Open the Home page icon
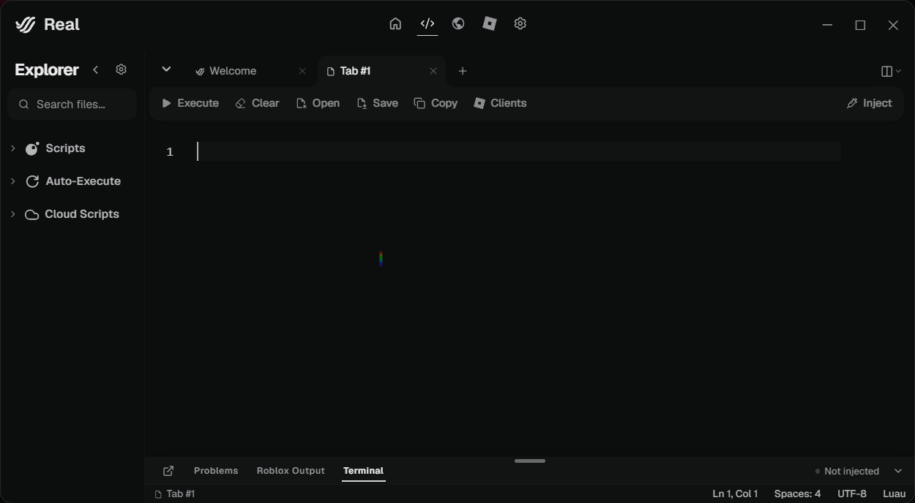The height and width of the screenshot is (503, 915). click(395, 23)
